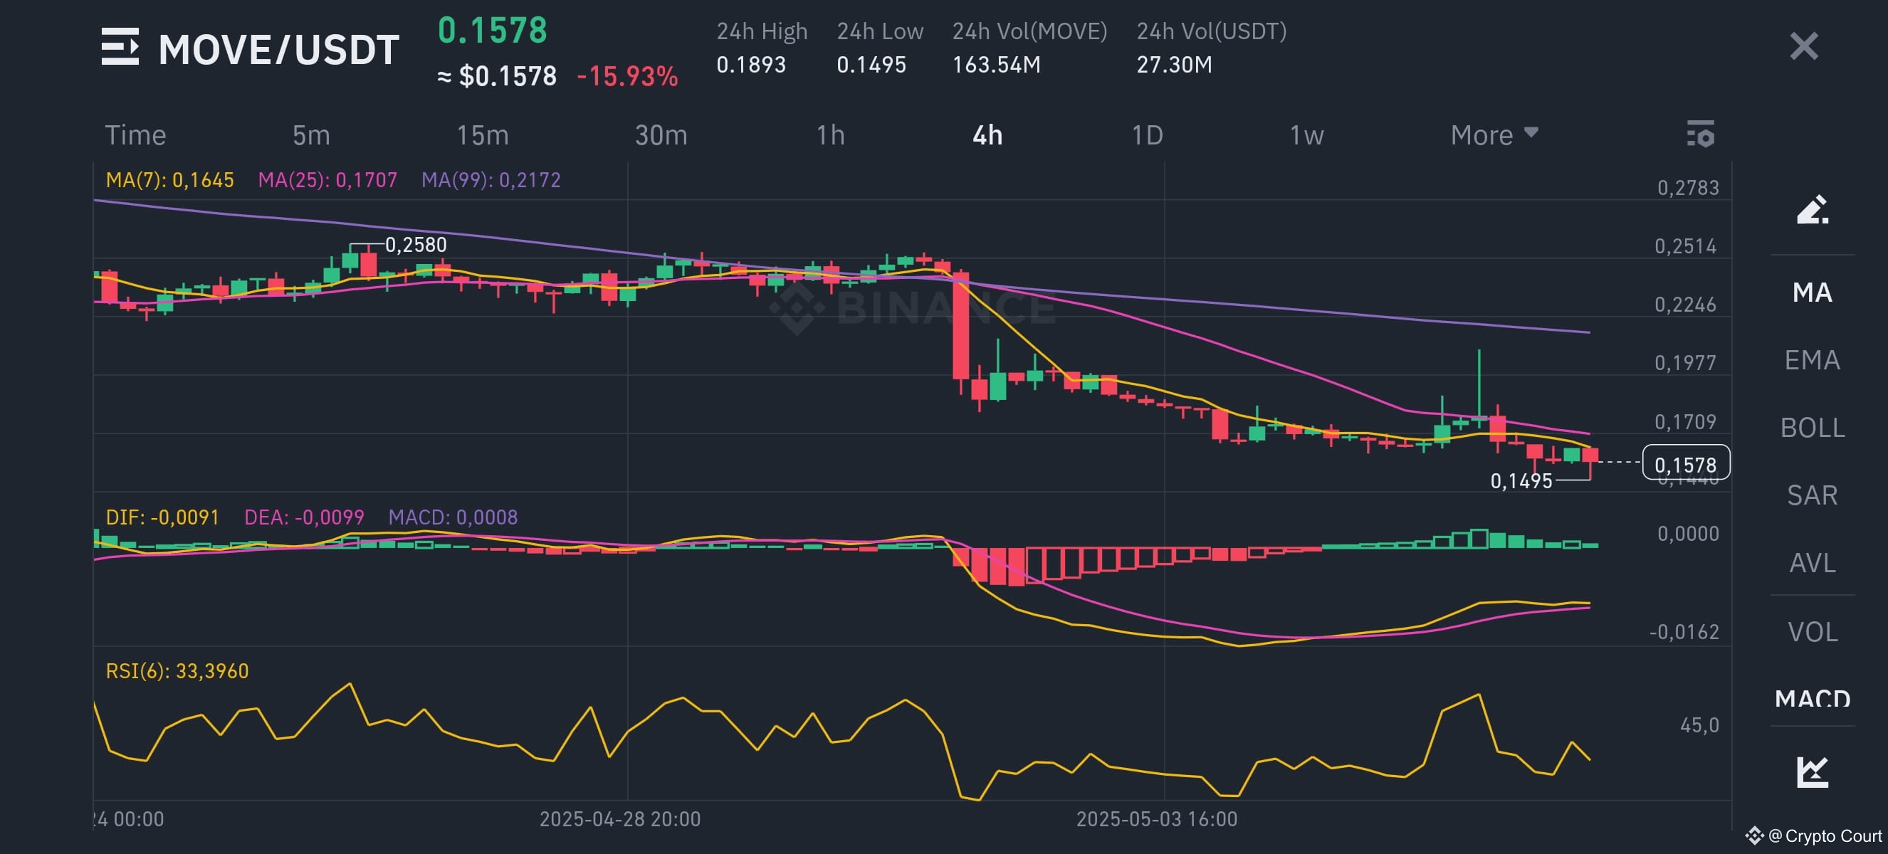Click the -15.93% price change
The image size is (1888, 854).
(x=627, y=76)
